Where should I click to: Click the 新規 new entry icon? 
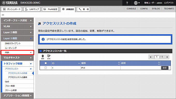(x=49, y=57)
